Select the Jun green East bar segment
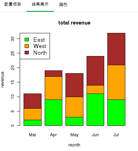This screenshot has height=151, width=138. click(x=95, y=110)
